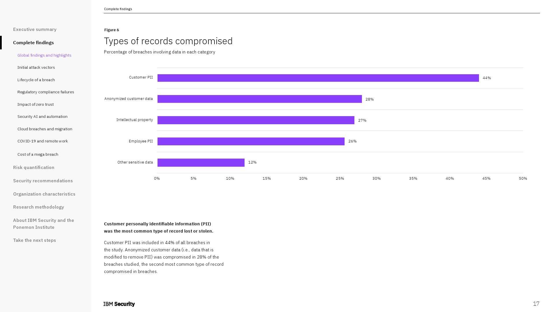
Task: Open Research methodology section
Action: point(39,207)
